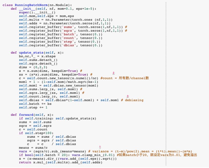Click the '# debiasing' comment
Image resolution: width=209 pixels, height=168 pixels.
coord(132,100)
